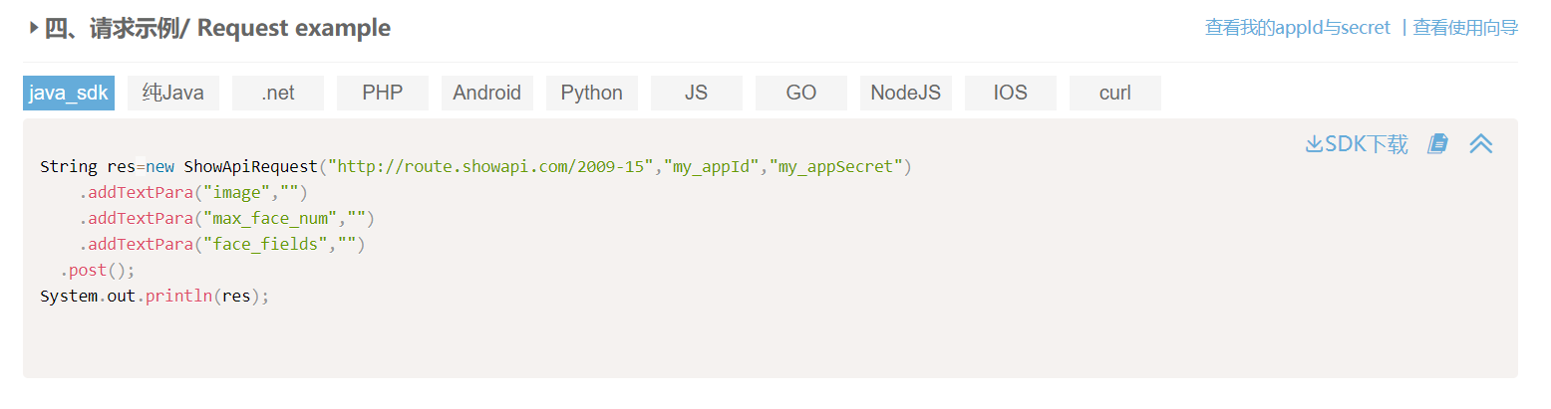The width and height of the screenshot is (1551, 409).
Task: Select the IOS tab
Action: click(1011, 93)
